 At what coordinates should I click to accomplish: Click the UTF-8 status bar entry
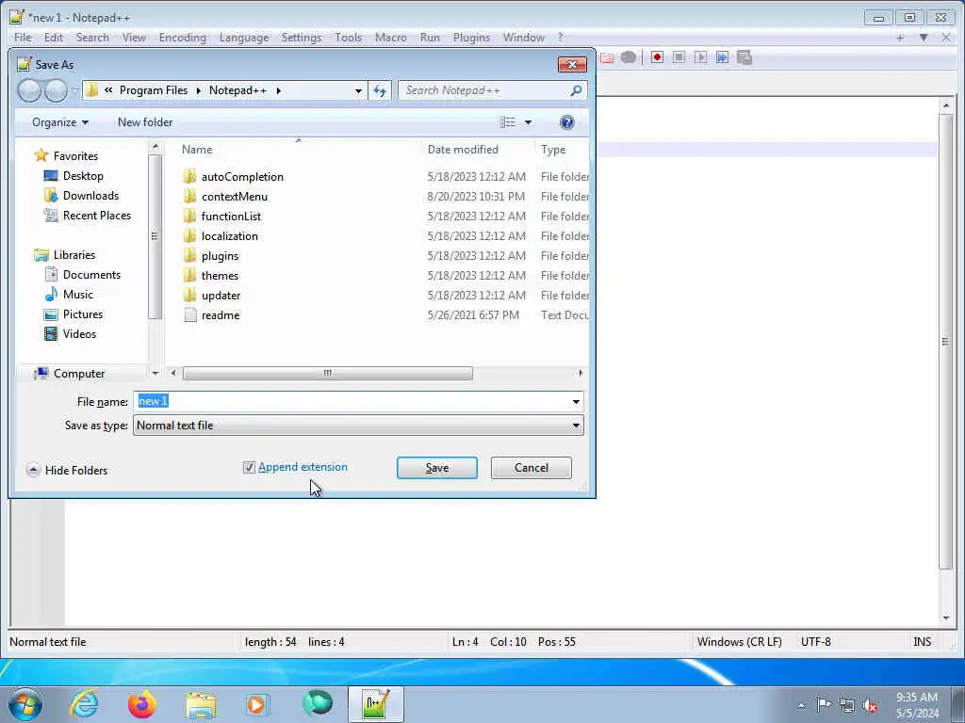(815, 642)
